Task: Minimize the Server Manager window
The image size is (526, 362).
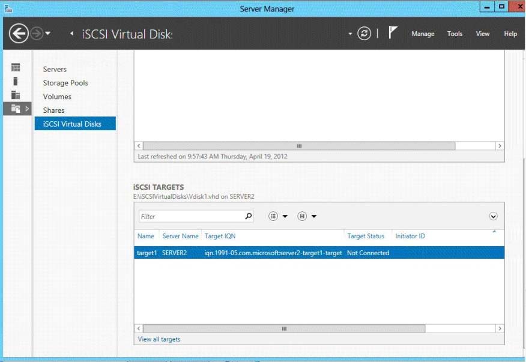Action: 487,7
